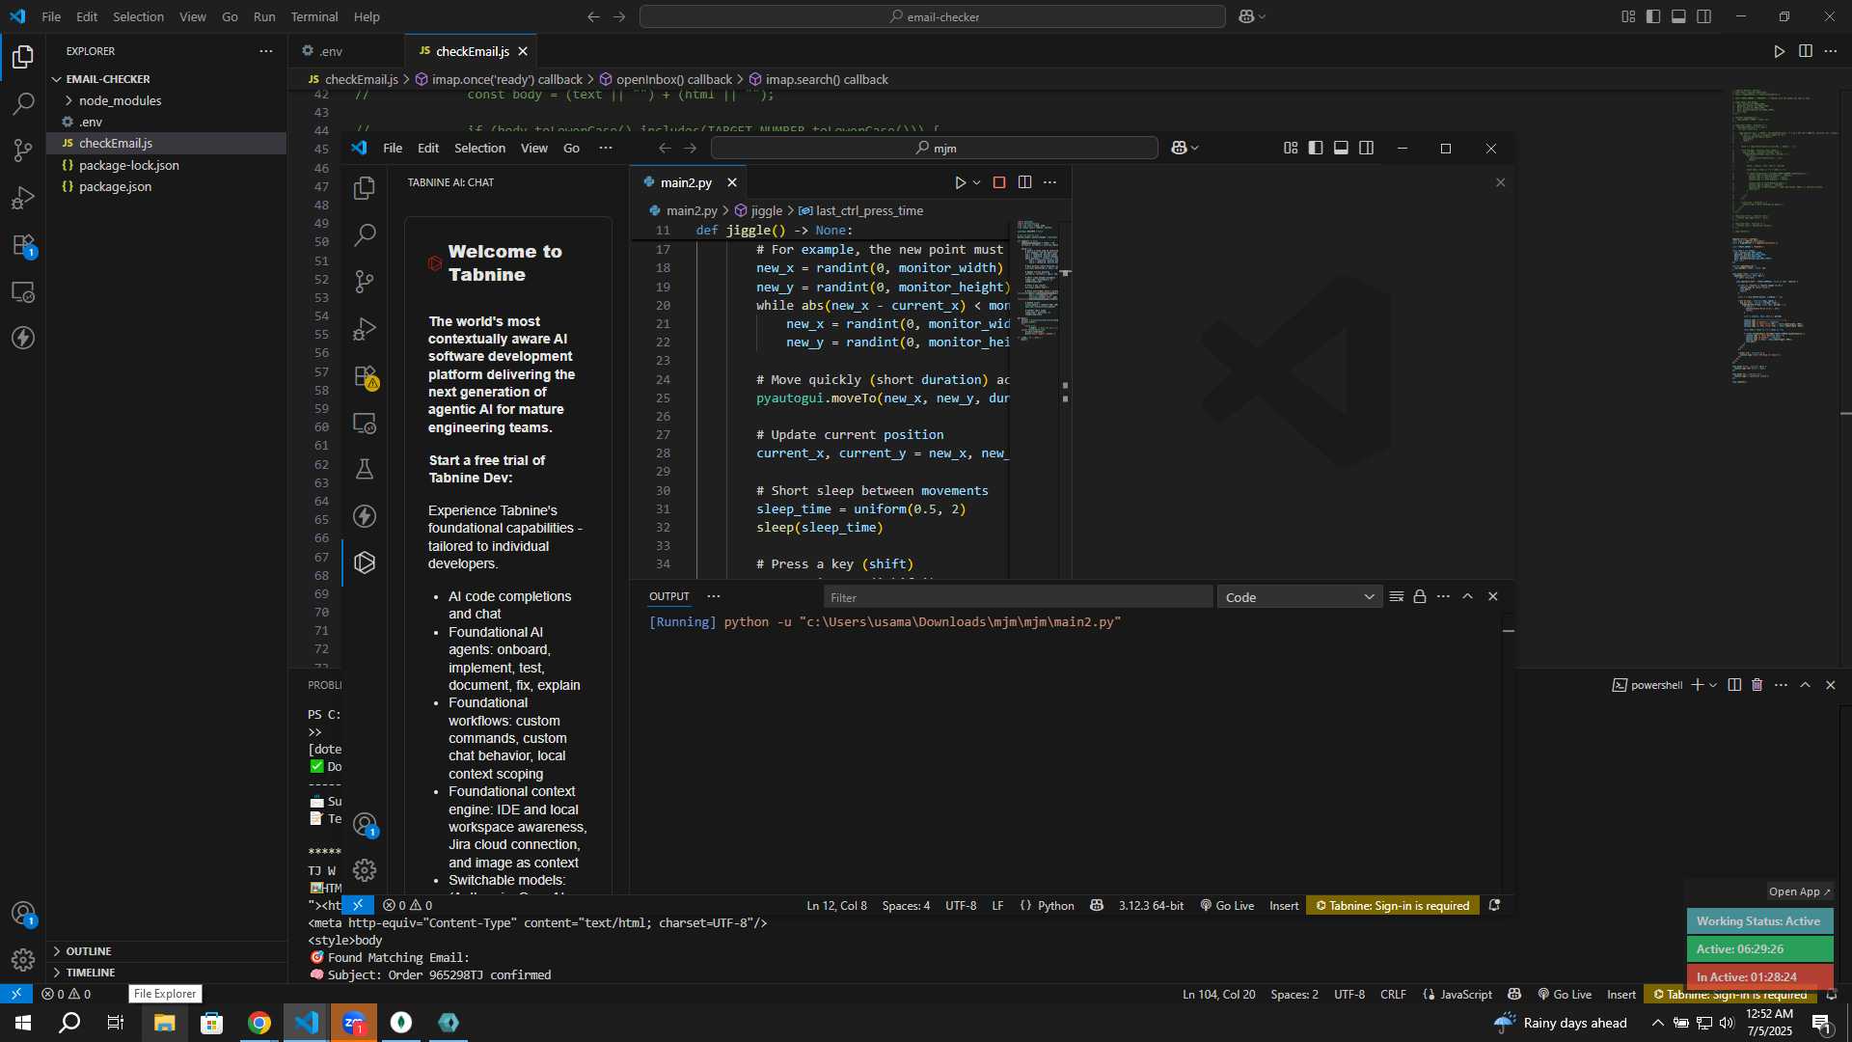This screenshot has width=1852, height=1042.
Task: Open run button dropdown arrow in mjm editor
Action: click(x=976, y=182)
